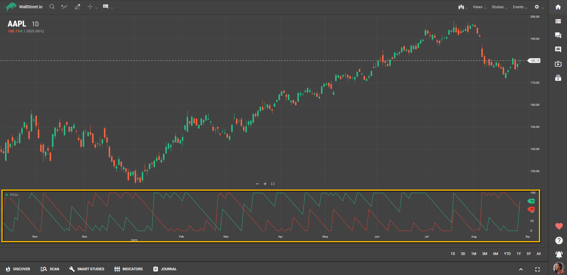Image resolution: width=567 pixels, height=275 pixels.
Task: Open the help question mark icon
Action: 559,241
